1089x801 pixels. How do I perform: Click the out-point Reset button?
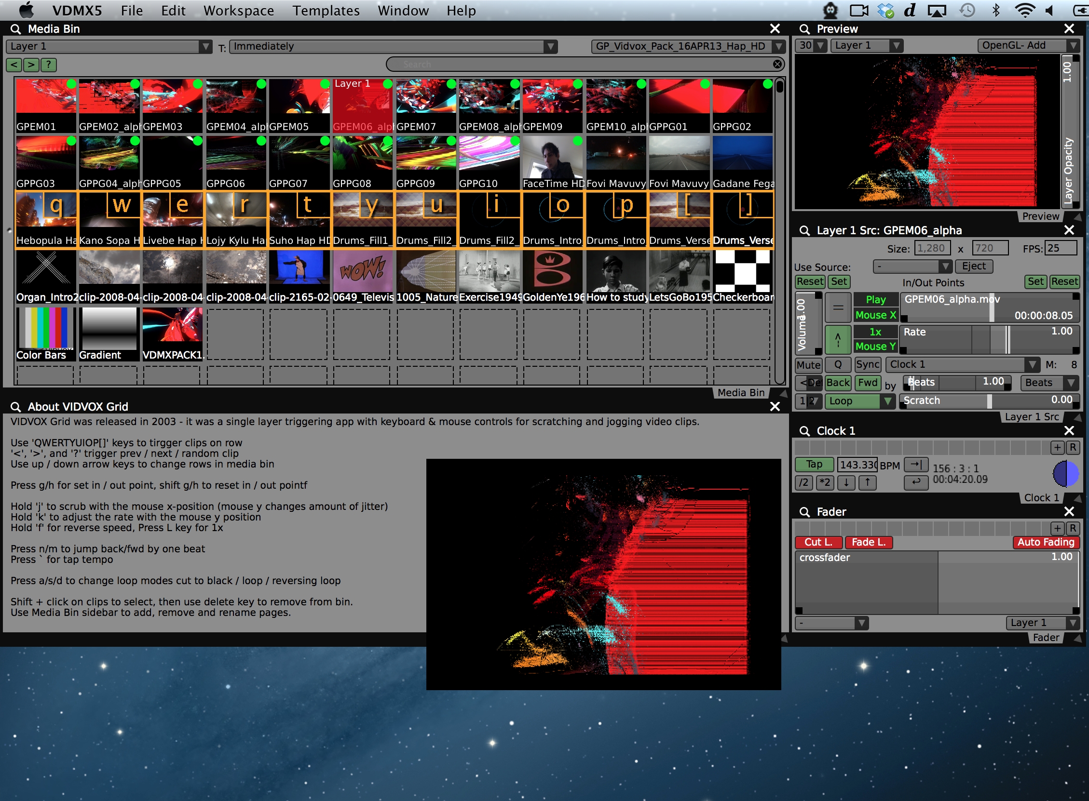[1064, 282]
